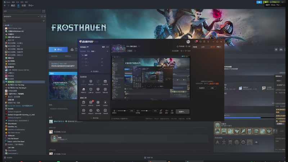Go forward with the Steam forward arrow
This screenshot has height=162, width=288.
click(8, 5)
